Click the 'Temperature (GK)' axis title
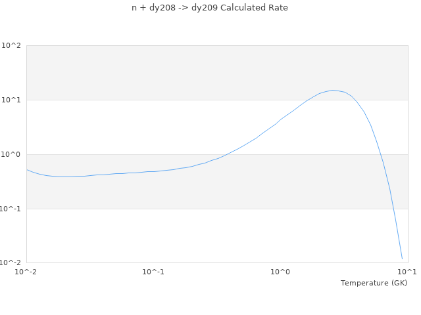Screen dimensions: 421x315 coord(374,283)
